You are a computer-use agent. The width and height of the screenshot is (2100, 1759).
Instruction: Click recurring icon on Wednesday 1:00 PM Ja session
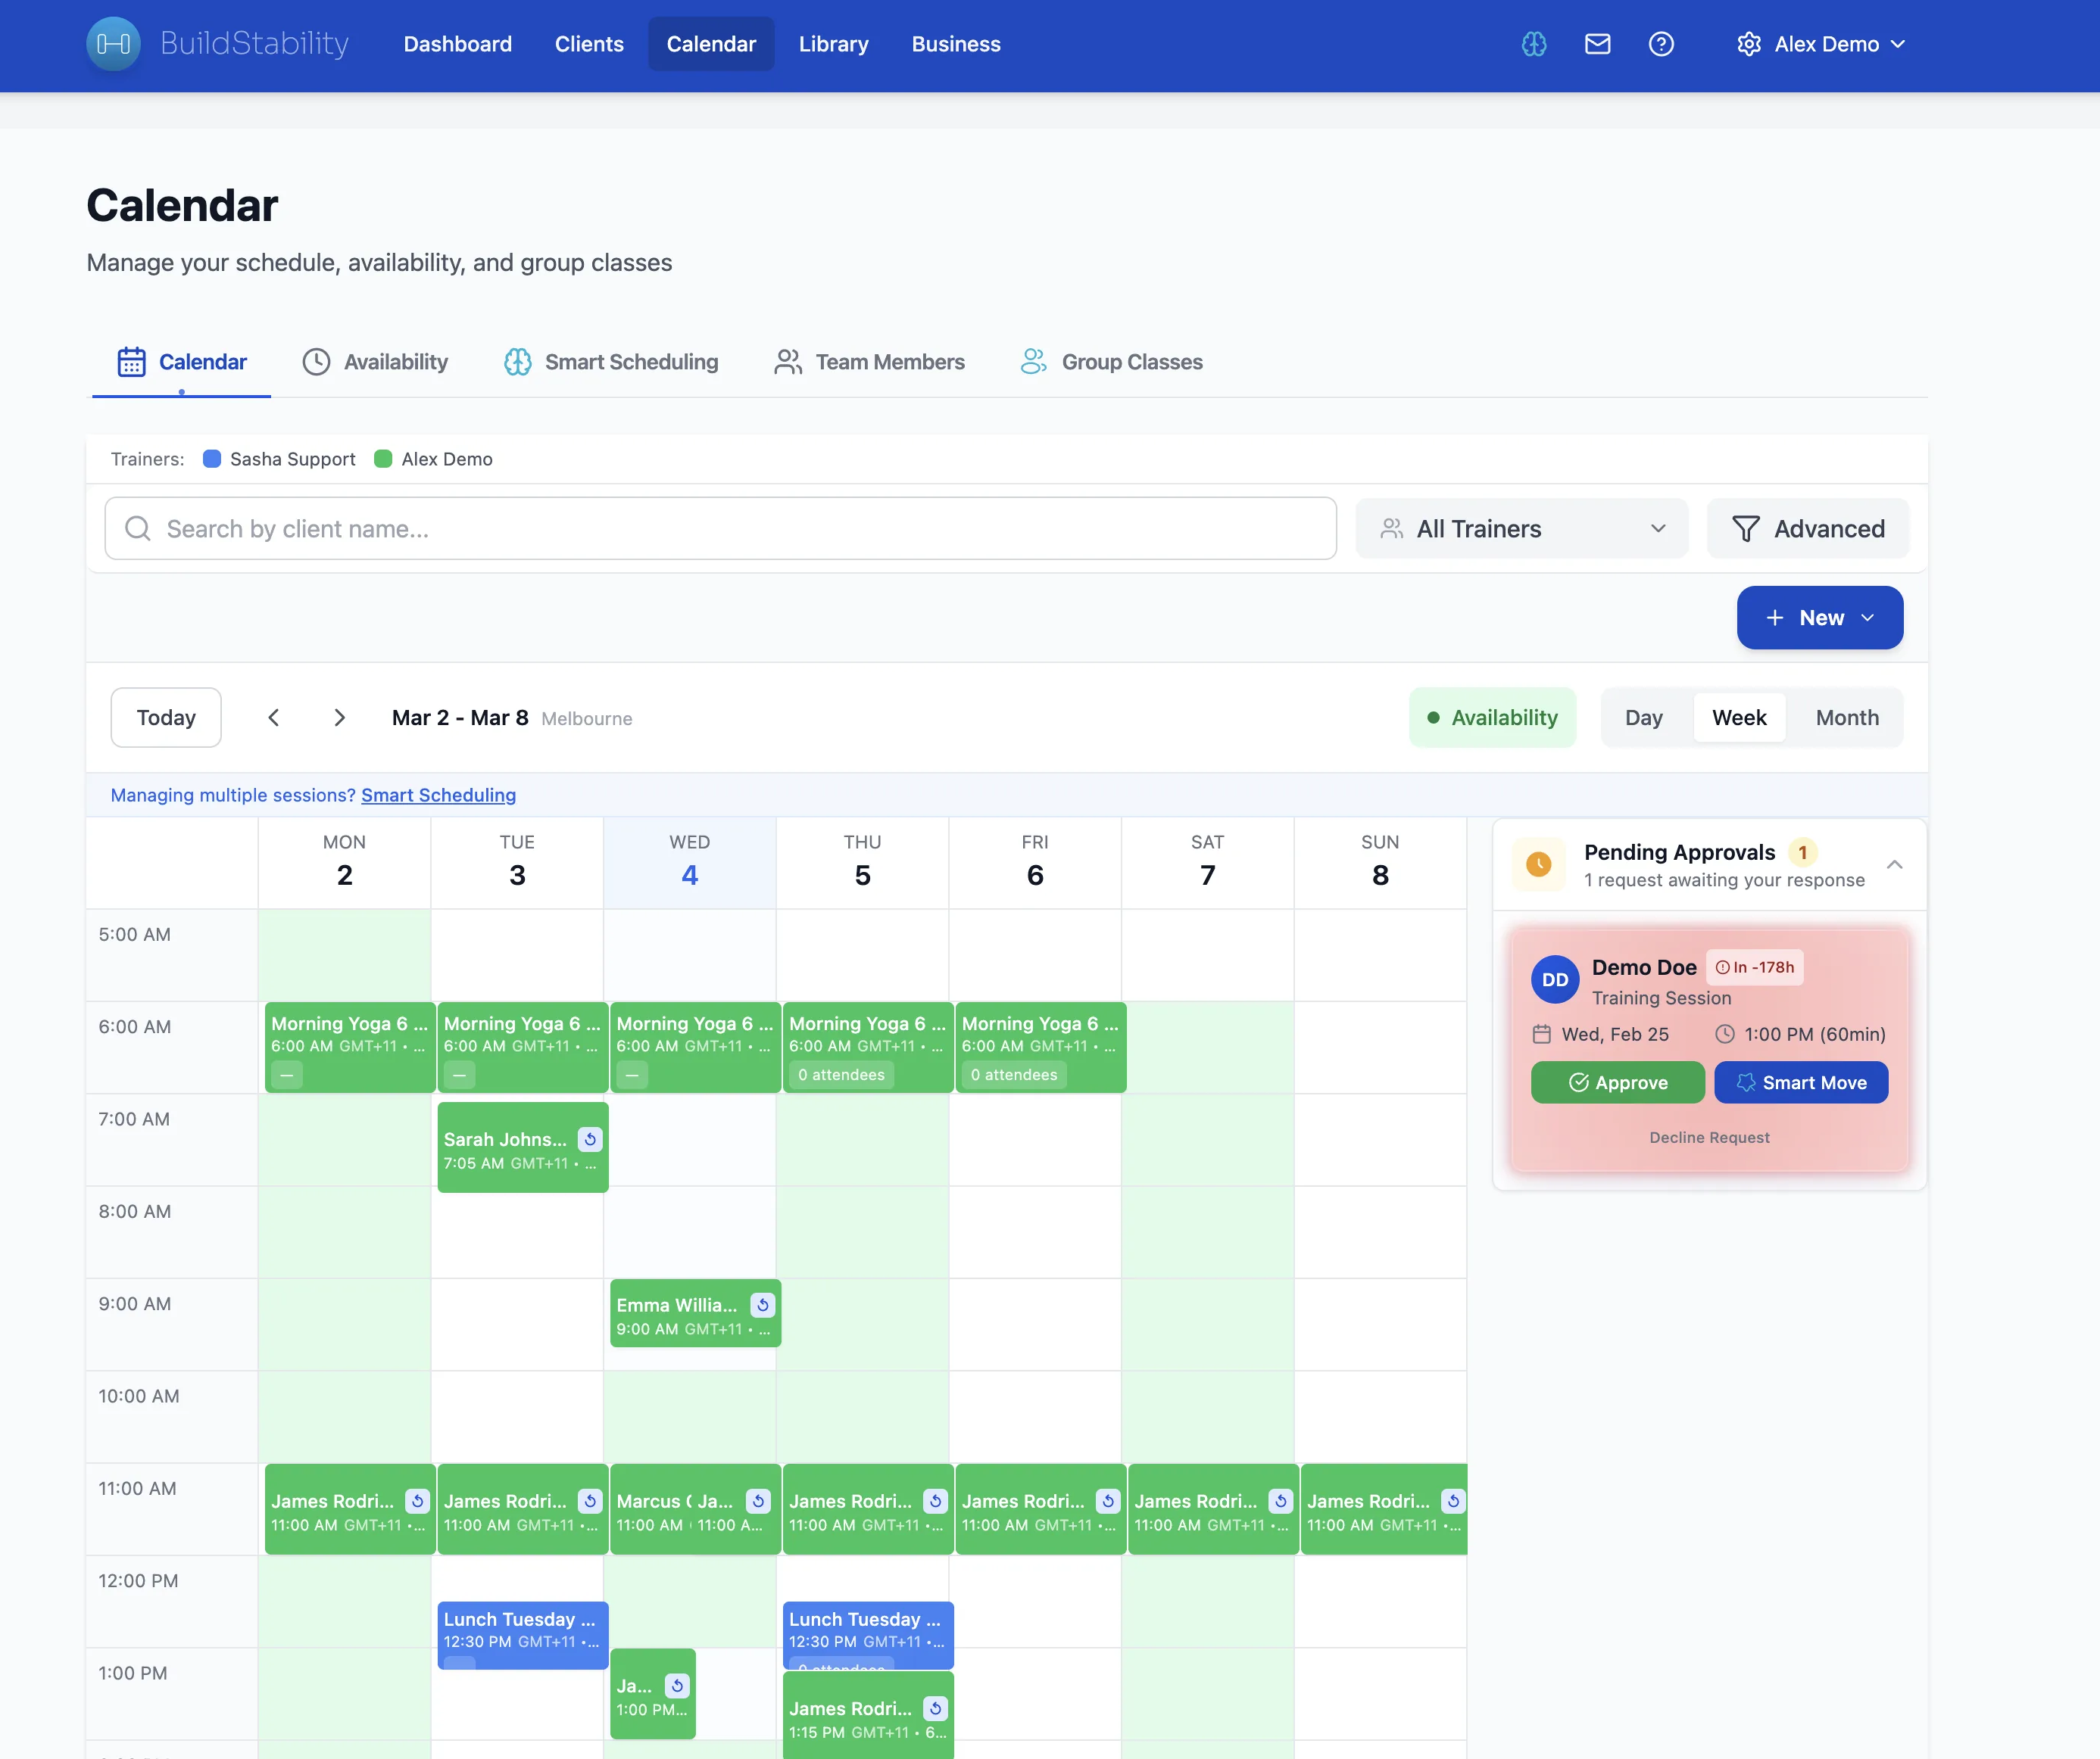click(x=677, y=1686)
